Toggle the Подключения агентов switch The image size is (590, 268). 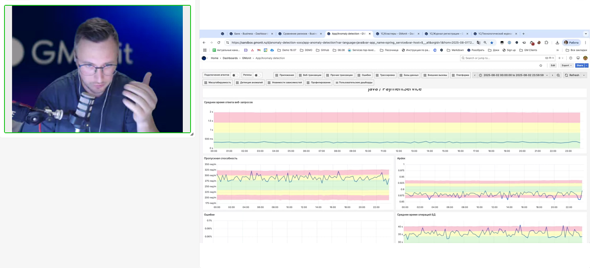coord(235,75)
